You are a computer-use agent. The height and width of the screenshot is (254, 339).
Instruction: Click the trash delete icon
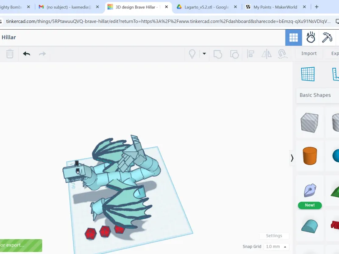[x=10, y=54]
